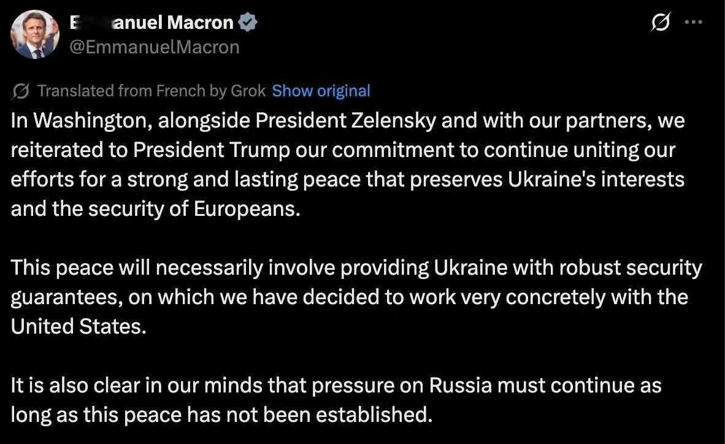The width and height of the screenshot is (725, 444).
Task: Click the small Grok icon before "Translated from French"
Action: pyautogui.click(x=20, y=91)
